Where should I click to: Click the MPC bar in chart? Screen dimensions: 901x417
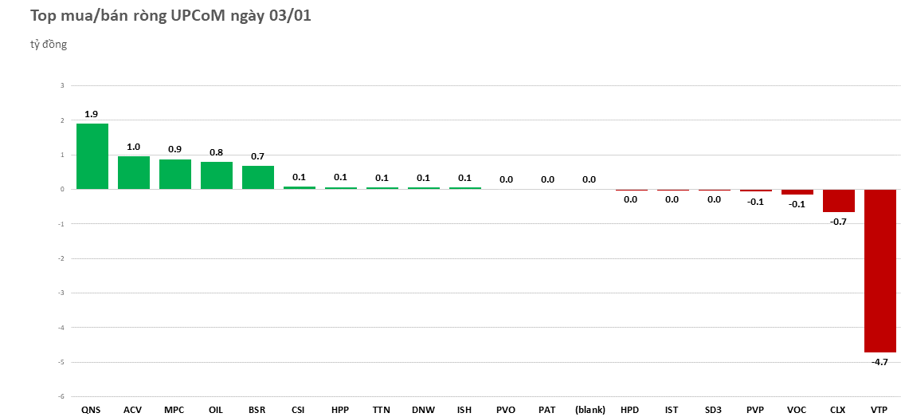pos(174,174)
